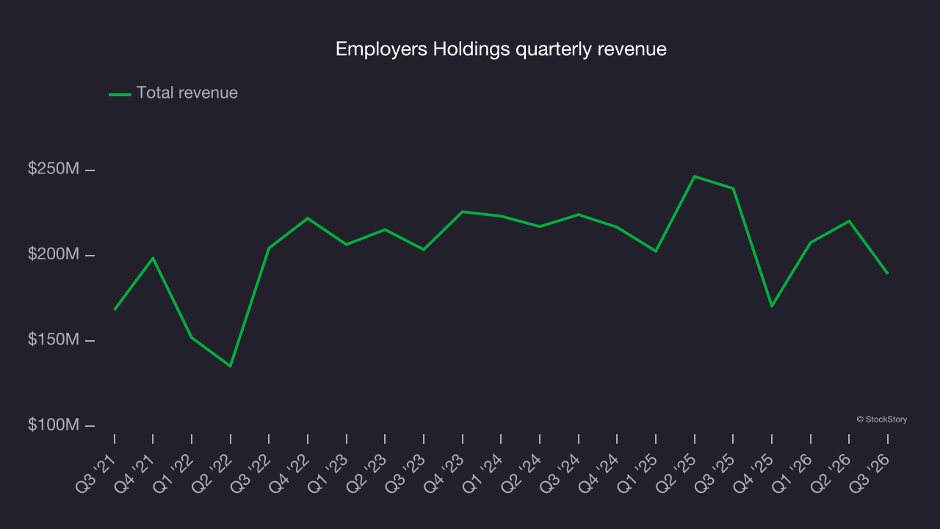Click the $100M y-axis label
Screen dimensions: 940x529
coord(54,425)
